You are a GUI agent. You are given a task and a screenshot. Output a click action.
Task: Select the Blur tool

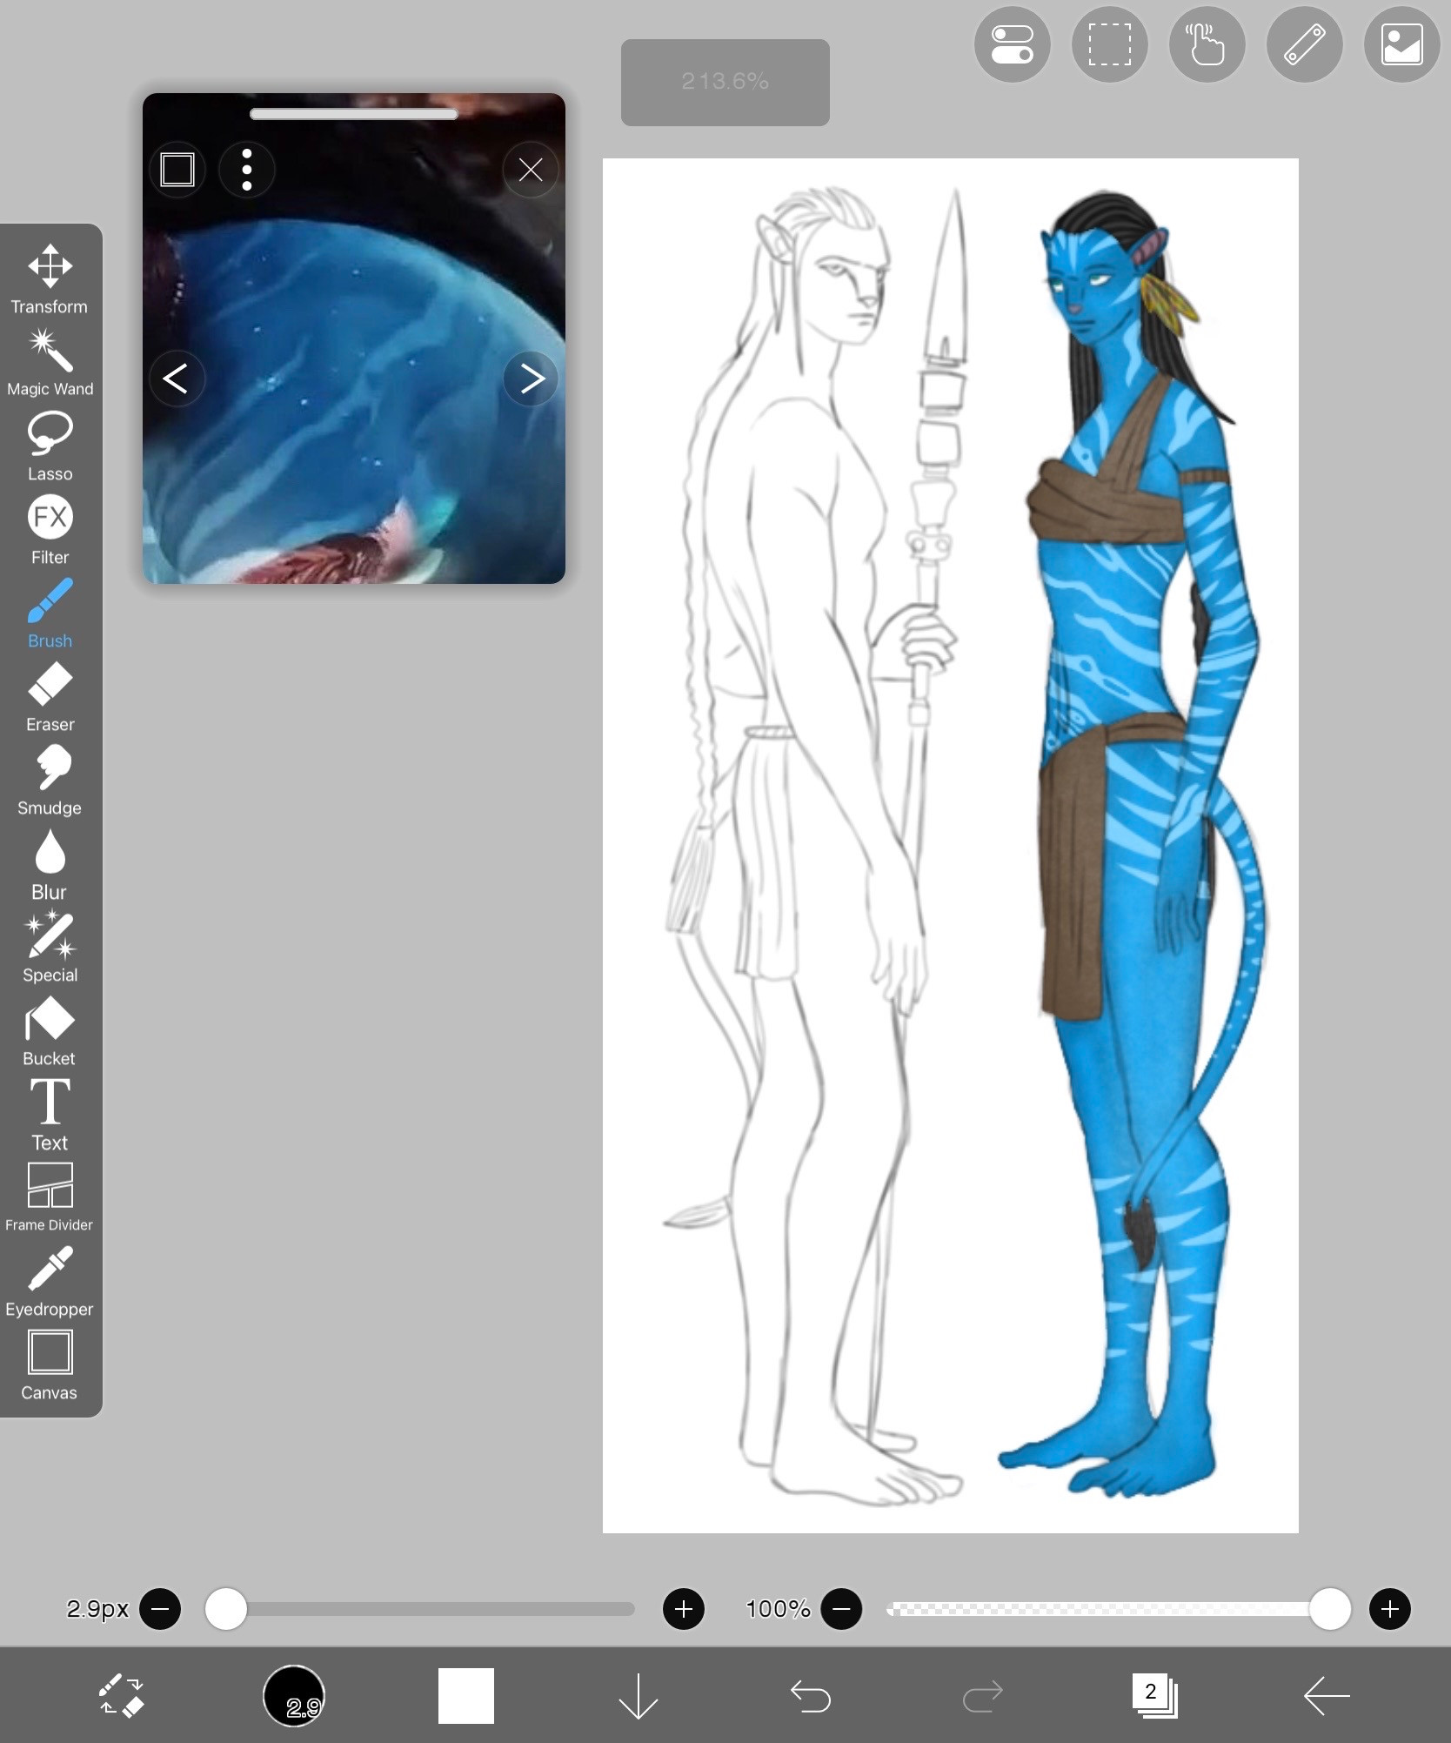[x=50, y=864]
